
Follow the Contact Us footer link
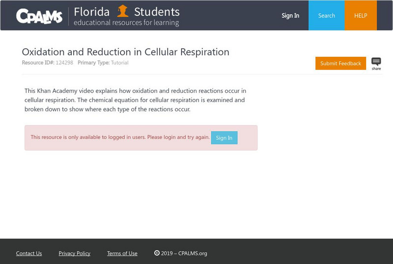click(29, 253)
